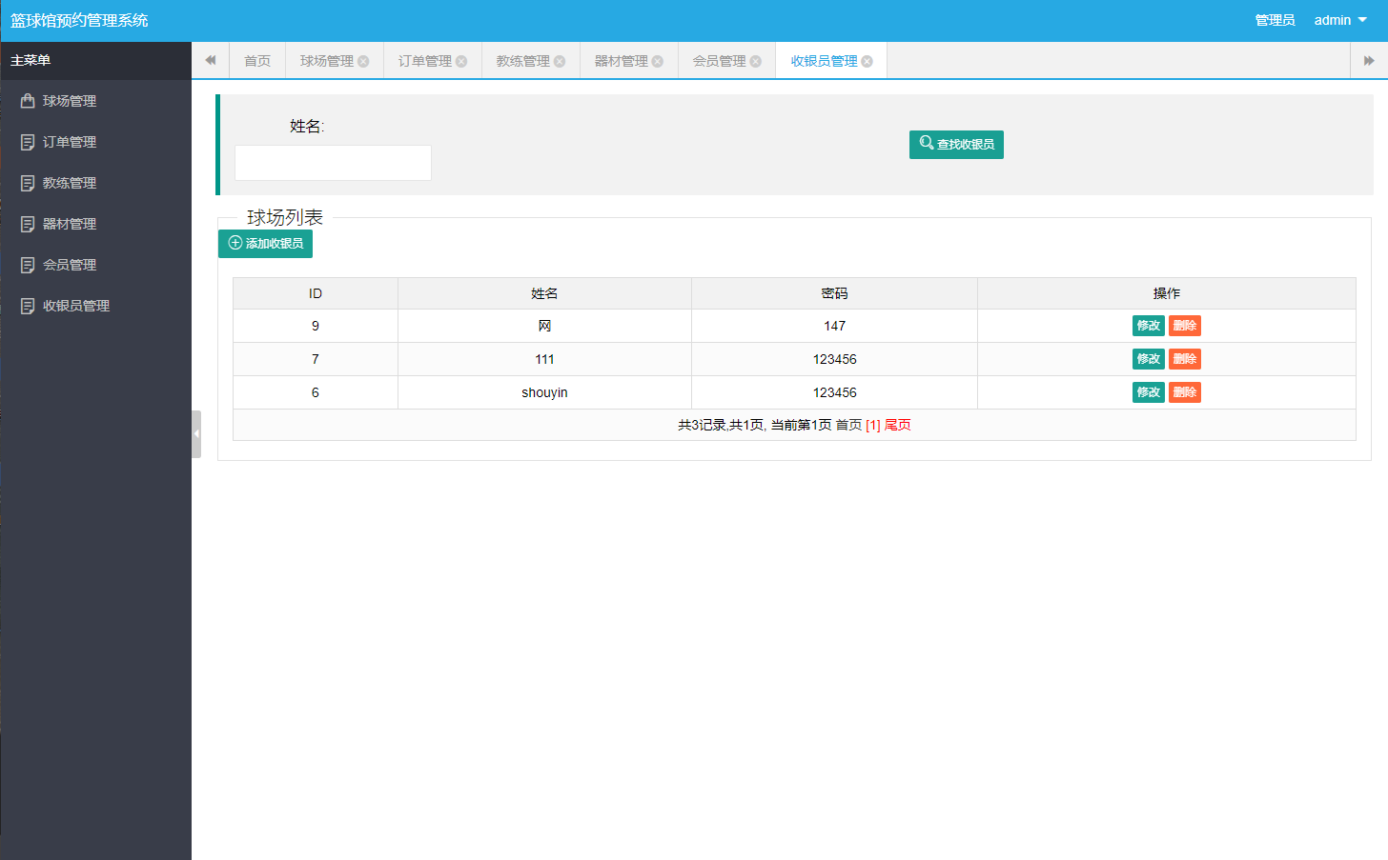Open the admin dropdown menu
This screenshot has width=1388, height=860.
(x=1340, y=20)
